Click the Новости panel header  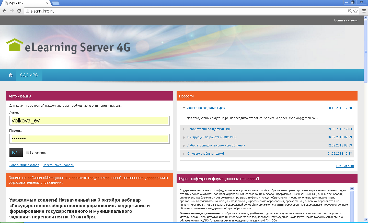(x=267, y=96)
